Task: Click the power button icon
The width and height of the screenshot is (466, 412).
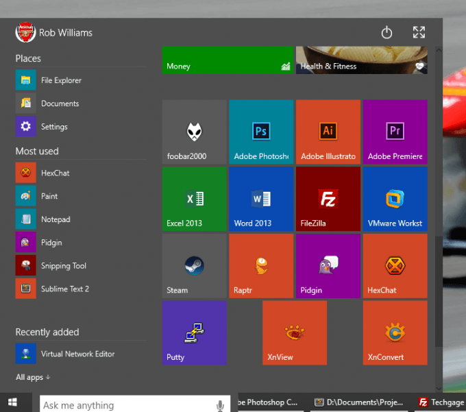Action: (387, 32)
